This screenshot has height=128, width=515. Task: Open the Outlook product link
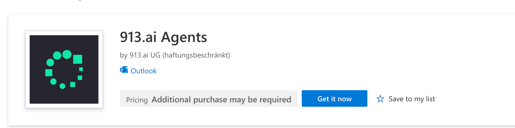tap(143, 71)
